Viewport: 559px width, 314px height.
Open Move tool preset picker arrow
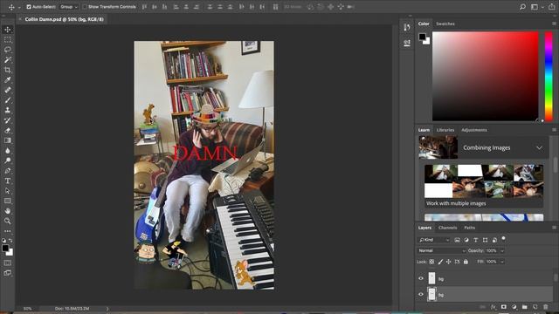pos(19,7)
